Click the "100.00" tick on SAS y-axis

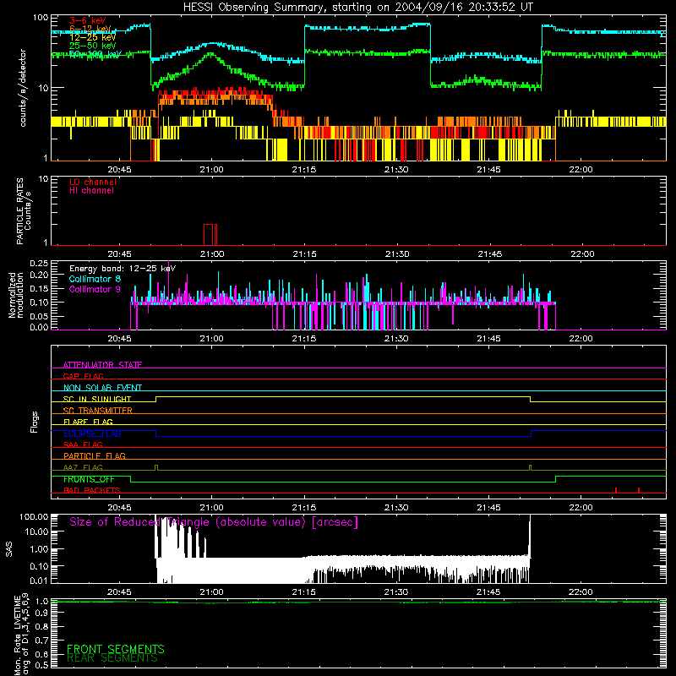(34, 517)
